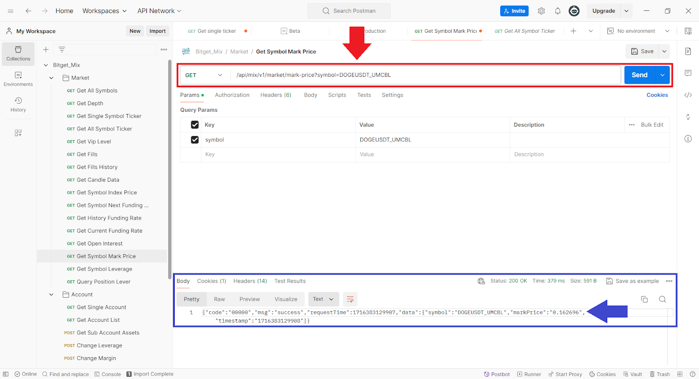Click the Import button
Image resolution: width=699 pixels, height=379 pixels.
[158, 31]
